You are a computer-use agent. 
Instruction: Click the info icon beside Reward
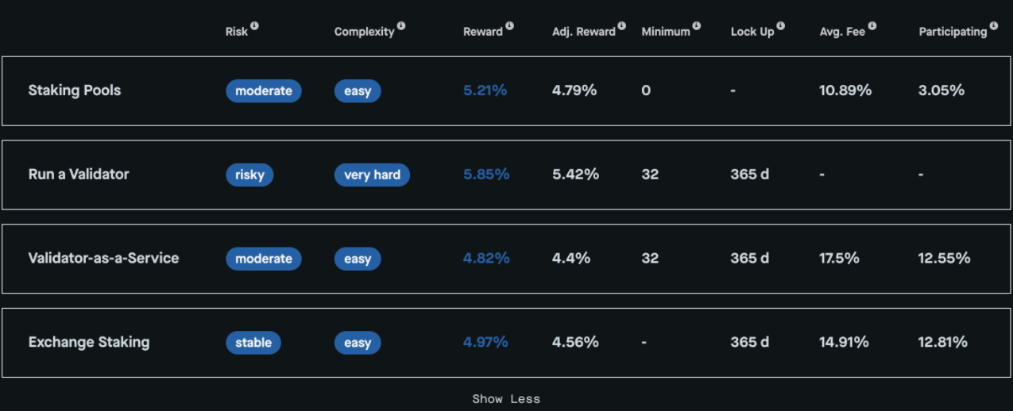click(509, 27)
